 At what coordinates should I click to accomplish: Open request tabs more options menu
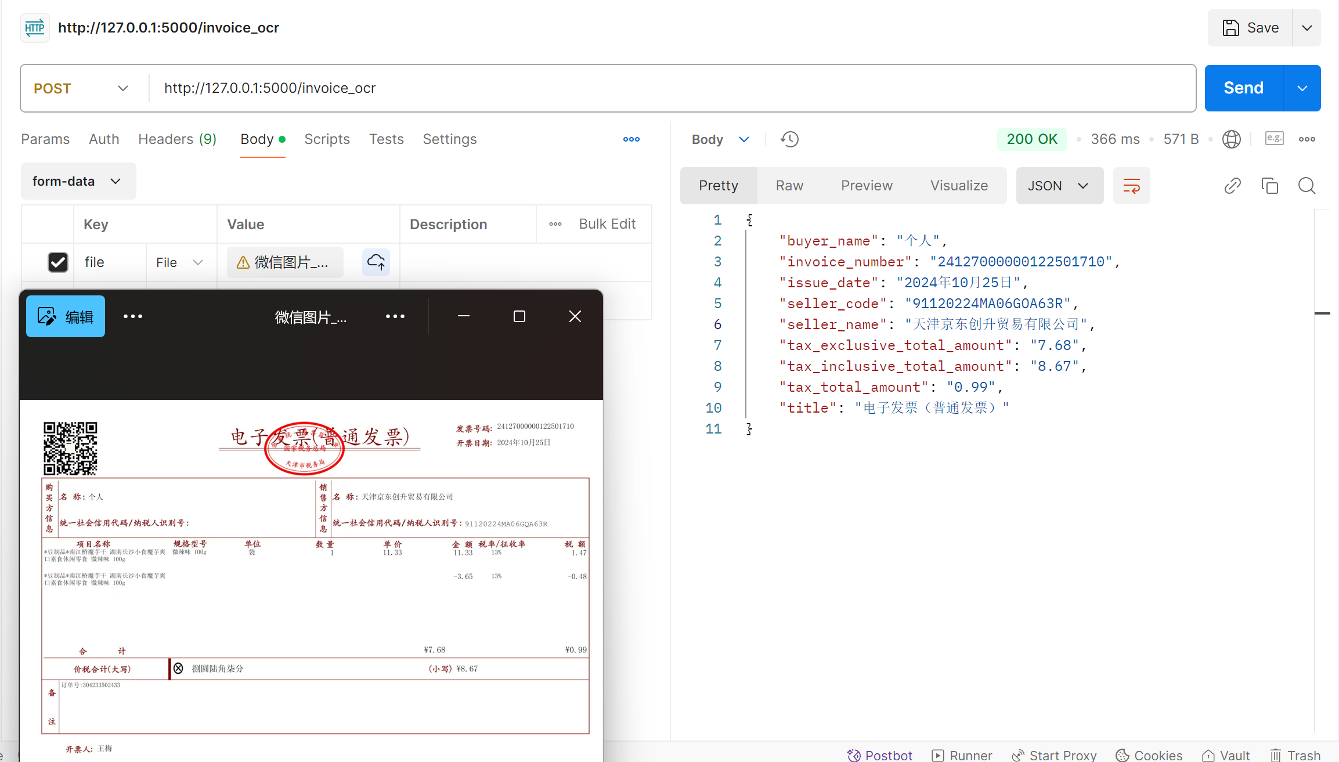(631, 139)
